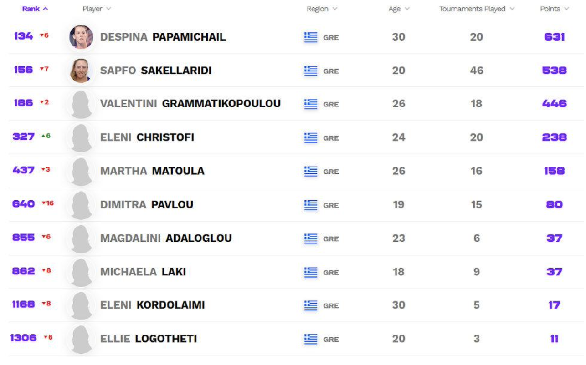Screen dimensions: 586x365
Task: Click the Greek flag icon beside Papamichail
Action: (311, 37)
